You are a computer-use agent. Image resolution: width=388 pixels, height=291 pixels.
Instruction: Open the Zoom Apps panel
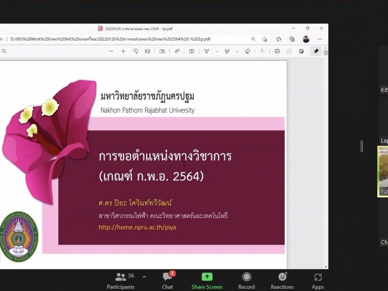pyautogui.click(x=318, y=281)
